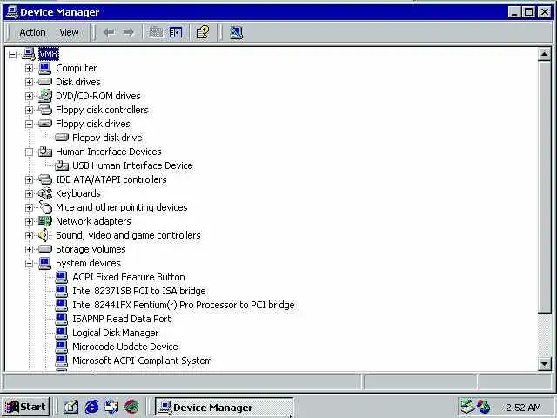Select the VM8 computer root icon
This screenshot has width=557, height=418.
[29, 54]
